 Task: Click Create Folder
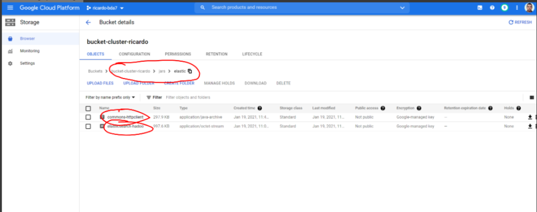point(179,83)
